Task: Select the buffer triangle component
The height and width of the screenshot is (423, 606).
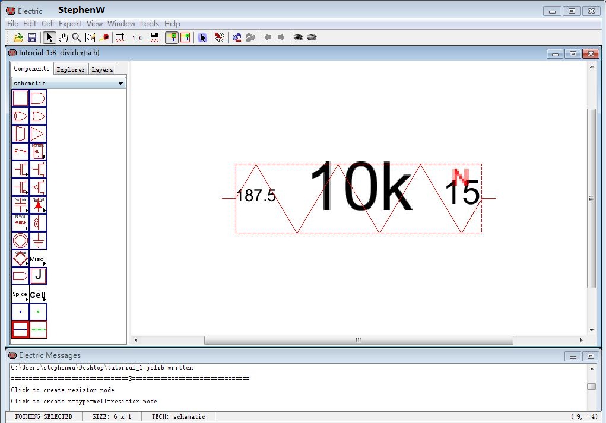Action: tap(38, 133)
